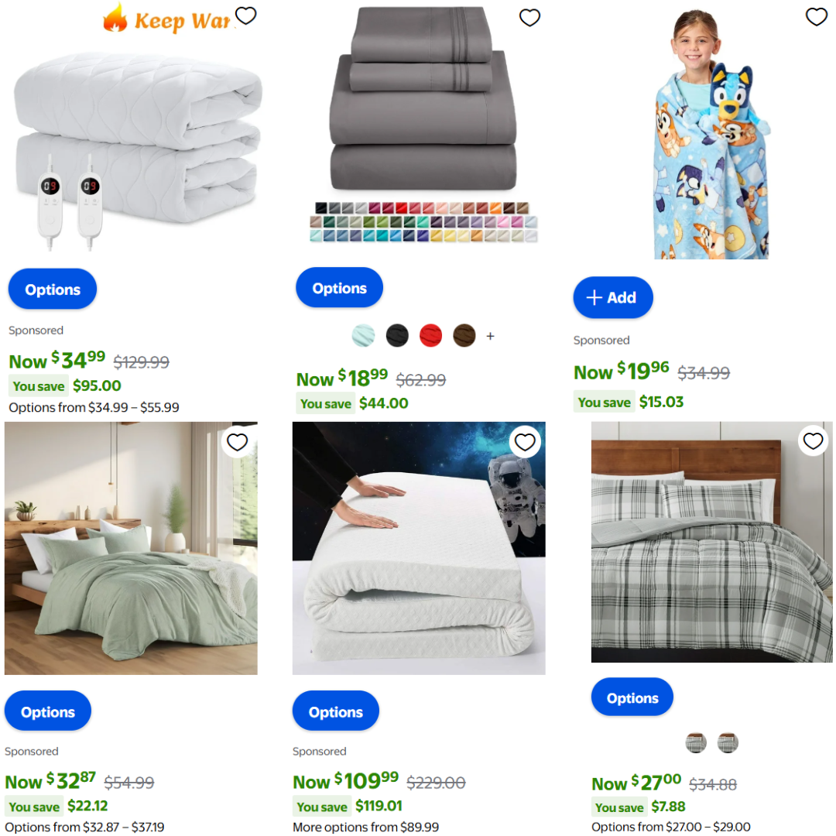Click the plus Add button for Bluey blanket

tap(612, 297)
